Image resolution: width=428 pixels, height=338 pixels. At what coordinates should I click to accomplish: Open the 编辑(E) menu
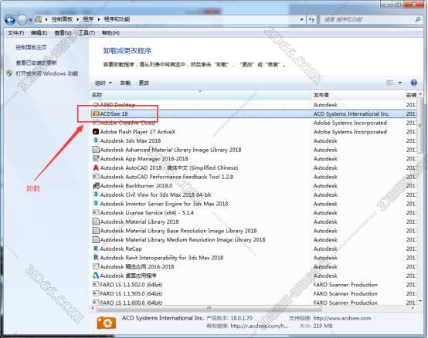39,33
